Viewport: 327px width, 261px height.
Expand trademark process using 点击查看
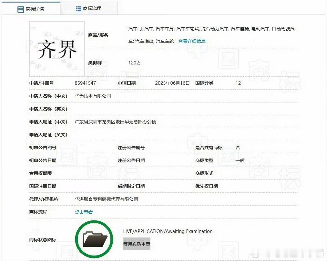pos(83,212)
